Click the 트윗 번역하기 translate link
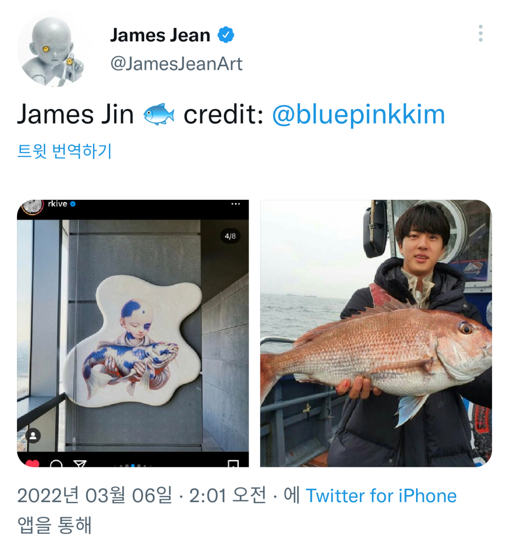The image size is (509, 543). point(65,151)
